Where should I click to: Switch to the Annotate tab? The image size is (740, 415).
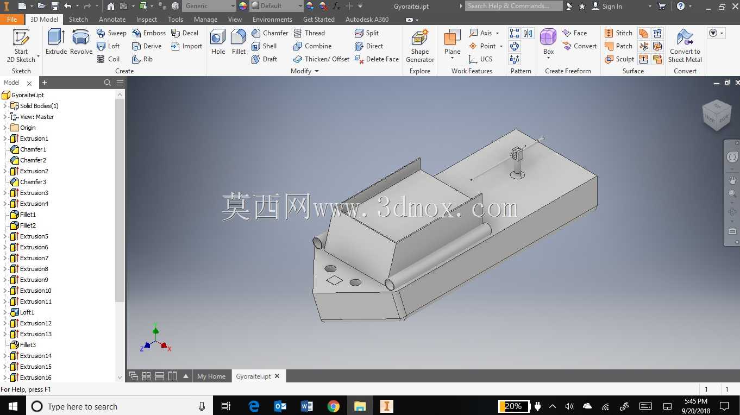112,19
